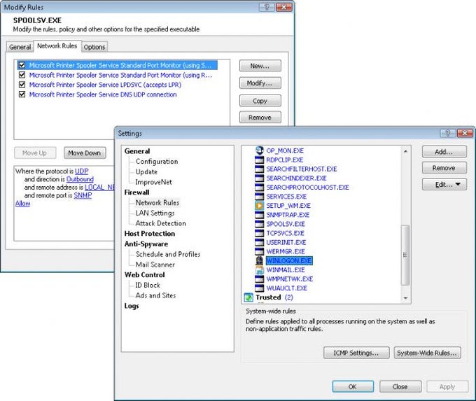Uncheck the Standard Port Monitor (using R… rule
Image resolution: width=476 pixels, height=401 pixels.
coord(22,75)
